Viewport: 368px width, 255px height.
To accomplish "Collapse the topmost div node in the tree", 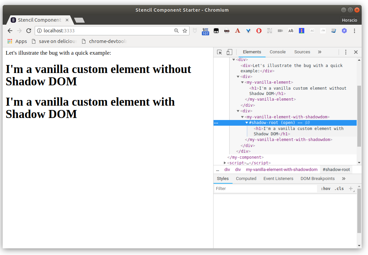I will point(234,60).
